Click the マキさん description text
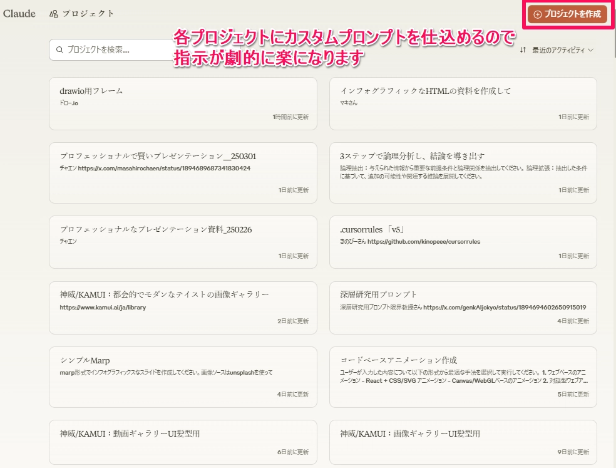 pos(349,103)
